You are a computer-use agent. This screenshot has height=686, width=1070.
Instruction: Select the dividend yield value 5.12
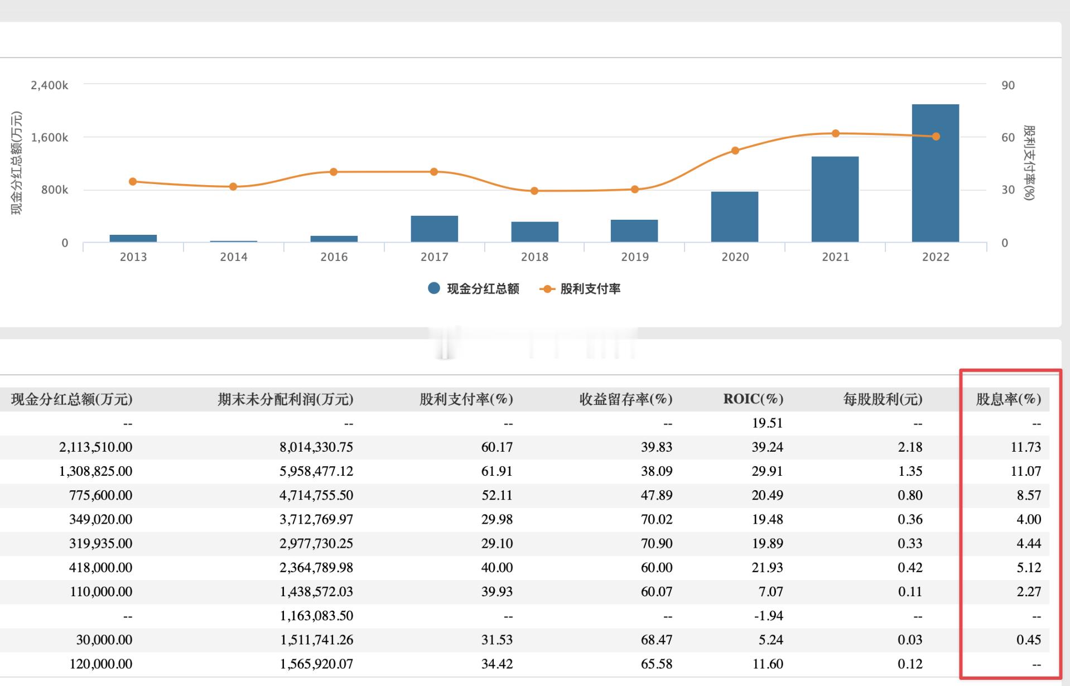click(1029, 568)
